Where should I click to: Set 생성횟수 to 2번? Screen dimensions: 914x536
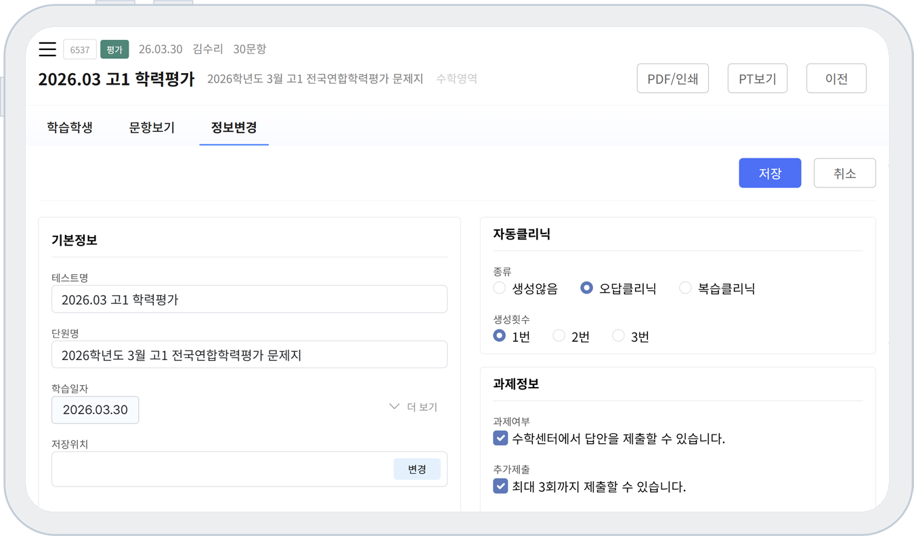tap(559, 336)
